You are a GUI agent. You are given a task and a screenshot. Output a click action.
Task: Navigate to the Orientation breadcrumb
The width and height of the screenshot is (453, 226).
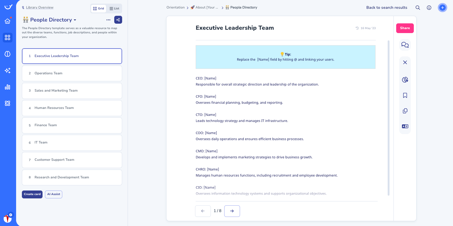(176, 7)
